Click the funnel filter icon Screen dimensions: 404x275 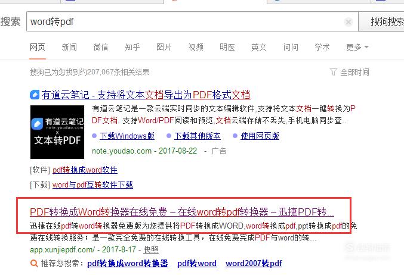click(x=334, y=72)
